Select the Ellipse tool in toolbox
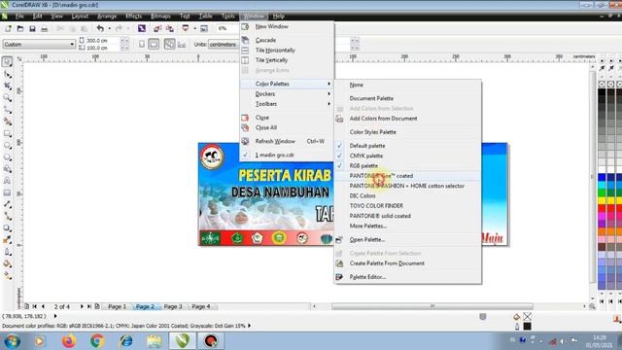The height and width of the screenshot is (350, 622). click(7, 146)
